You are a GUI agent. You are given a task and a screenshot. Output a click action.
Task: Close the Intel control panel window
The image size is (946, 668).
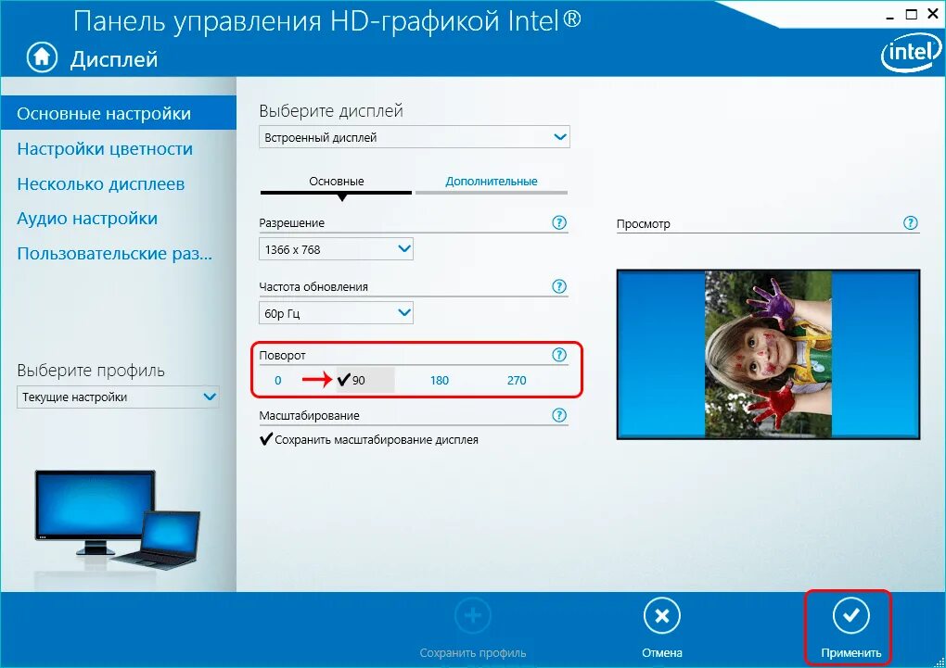(933, 14)
